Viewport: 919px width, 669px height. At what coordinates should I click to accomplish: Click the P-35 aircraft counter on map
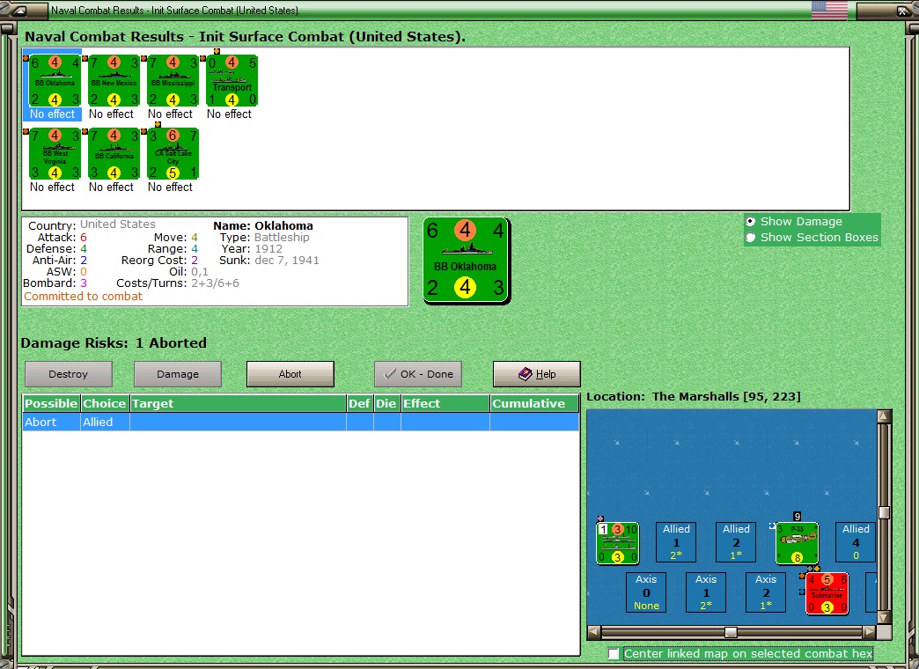pos(798,543)
